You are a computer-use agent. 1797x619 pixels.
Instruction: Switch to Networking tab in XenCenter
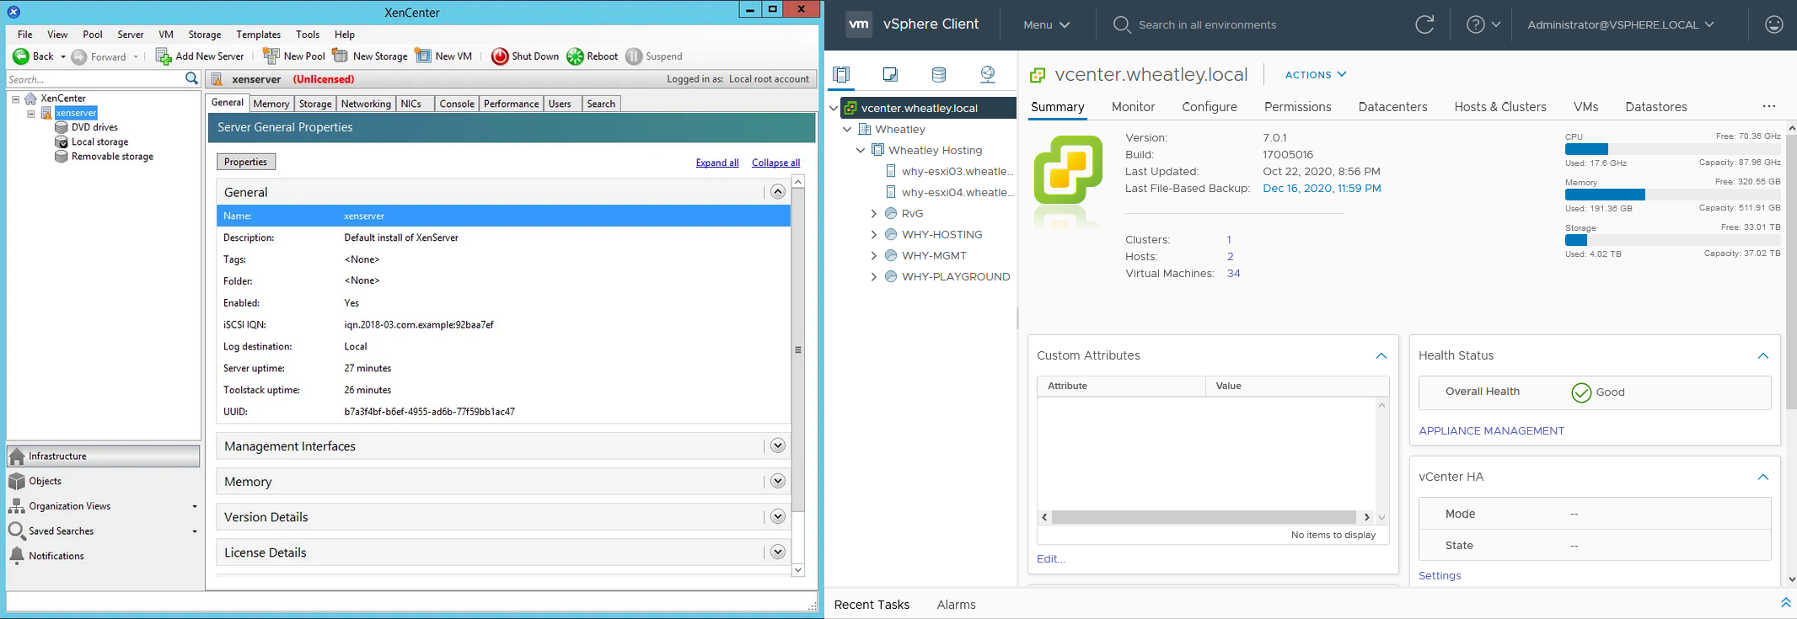[366, 104]
